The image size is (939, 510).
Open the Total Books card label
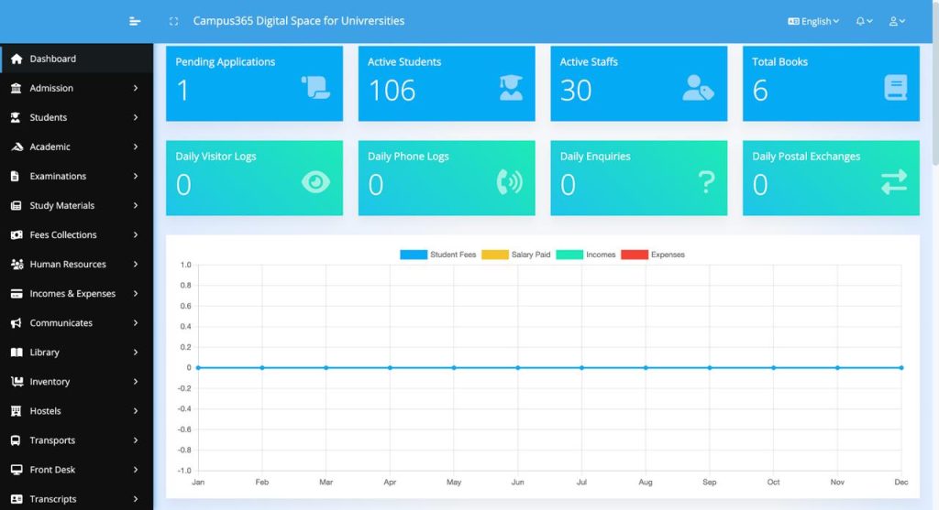[x=779, y=61]
